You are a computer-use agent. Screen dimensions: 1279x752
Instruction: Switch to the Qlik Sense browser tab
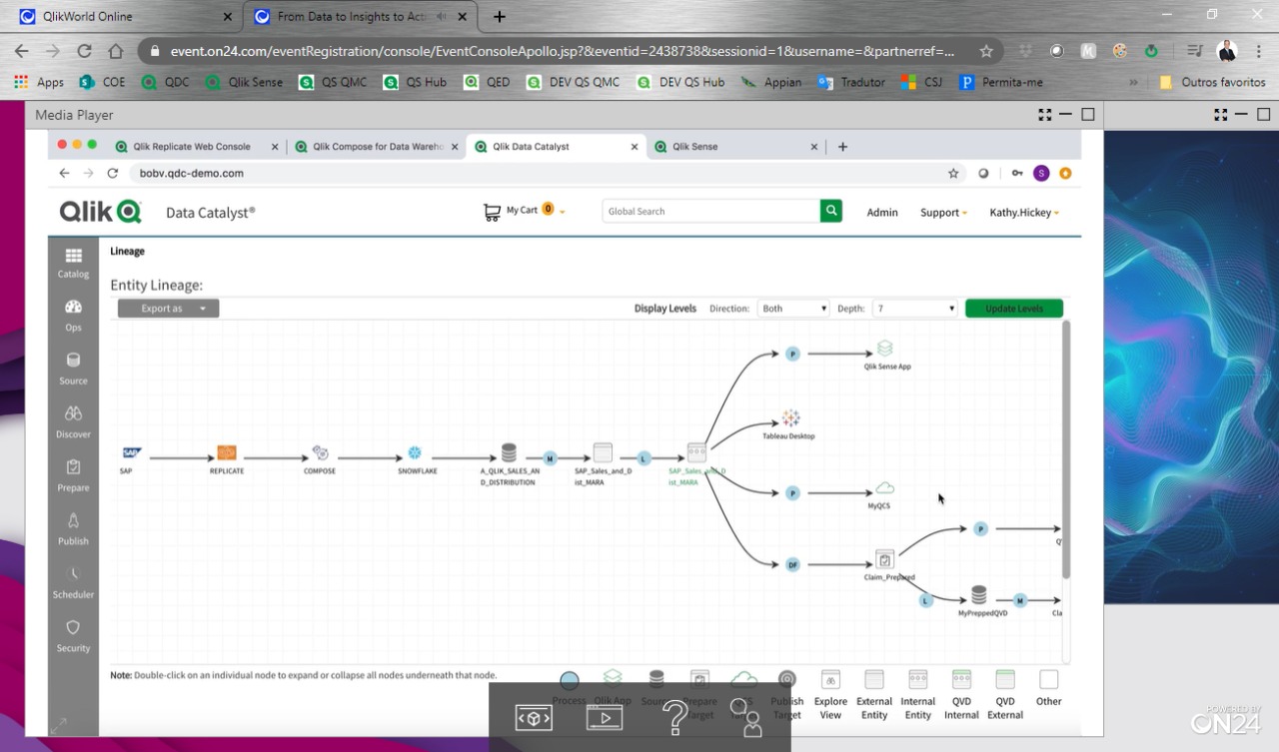(x=730, y=146)
